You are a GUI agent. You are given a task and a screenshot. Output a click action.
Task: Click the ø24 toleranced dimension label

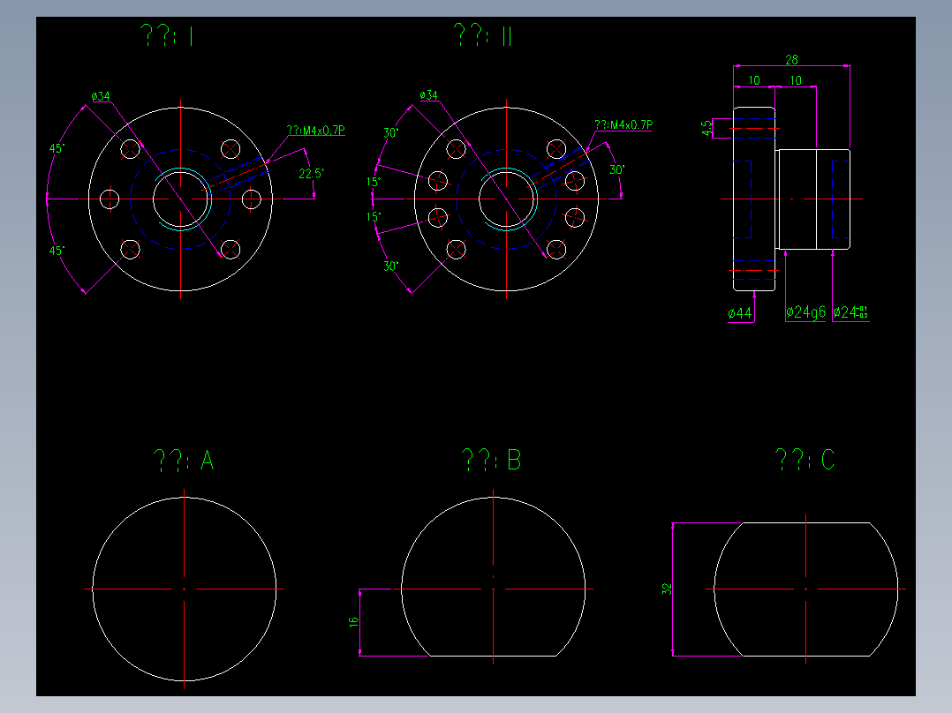pos(852,311)
